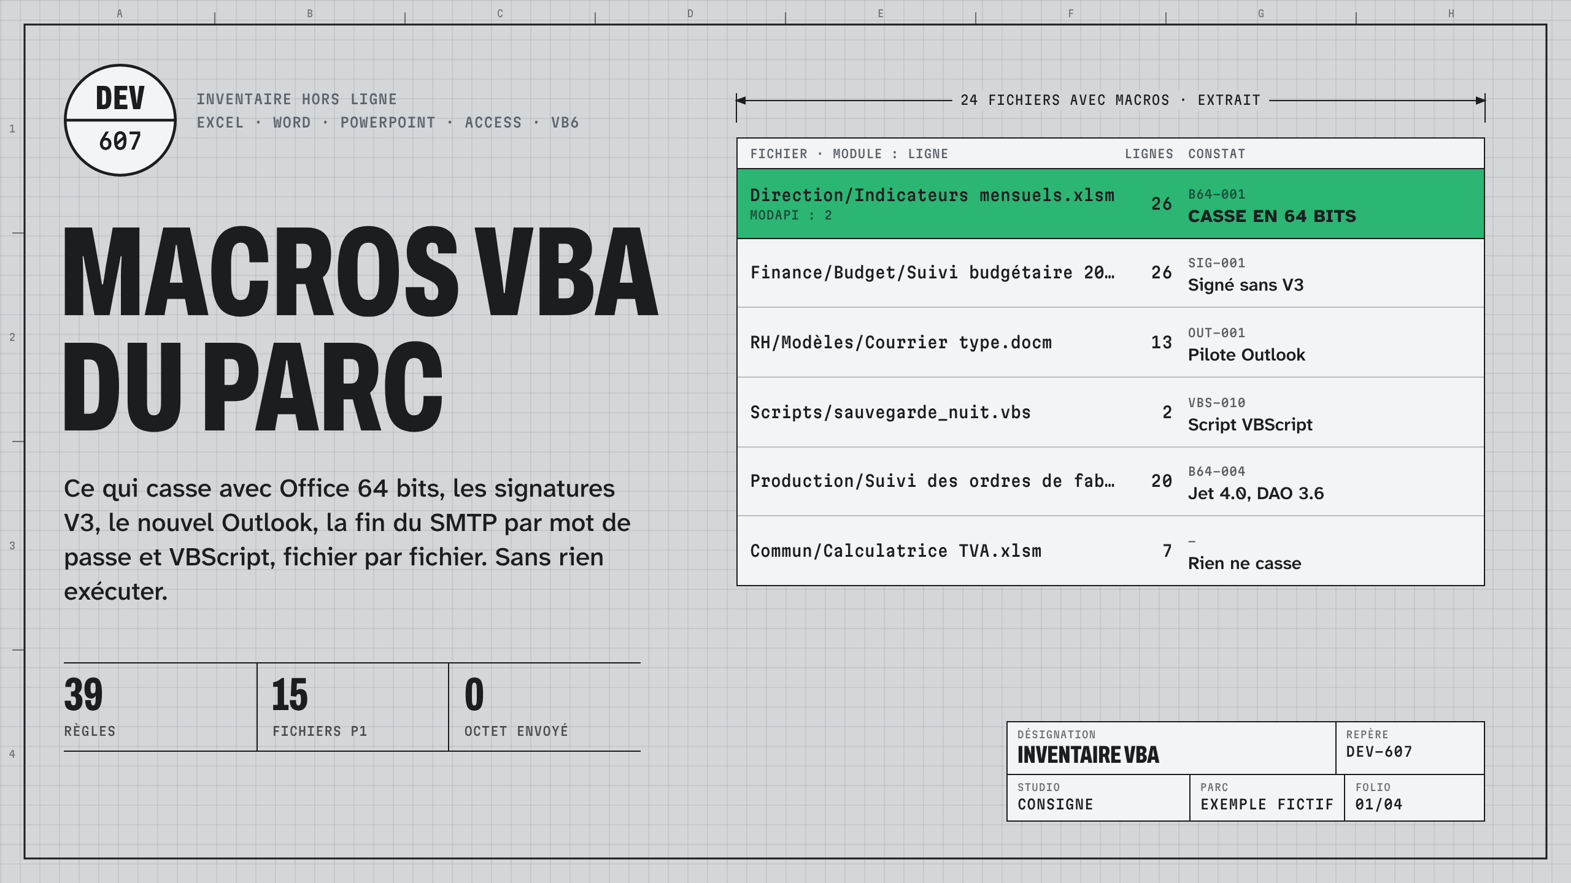Click the 'LIGNES' column header
Image resolution: width=1571 pixels, height=883 pixels.
(x=1149, y=154)
